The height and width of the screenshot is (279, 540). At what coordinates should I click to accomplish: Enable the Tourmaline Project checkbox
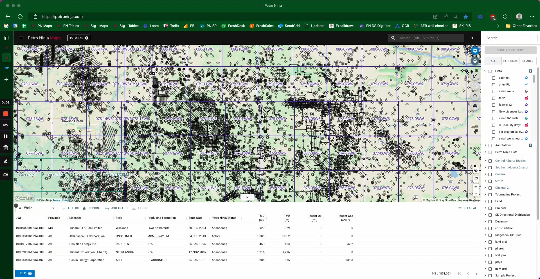tap(490, 195)
